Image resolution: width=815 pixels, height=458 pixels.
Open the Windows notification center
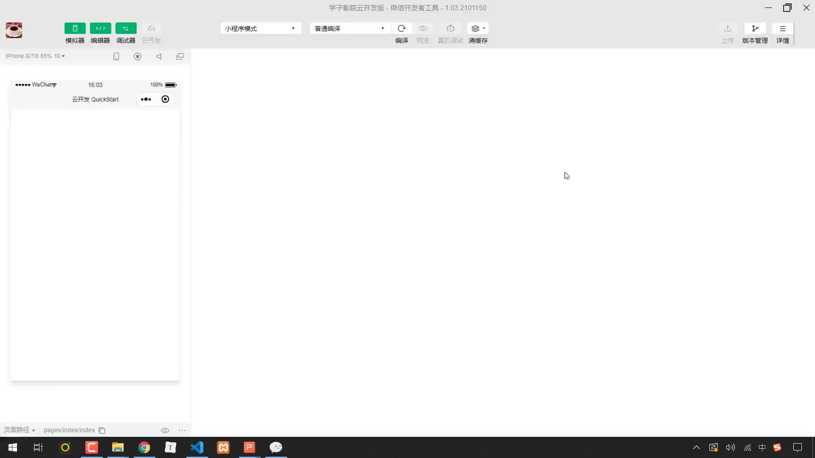(x=798, y=447)
